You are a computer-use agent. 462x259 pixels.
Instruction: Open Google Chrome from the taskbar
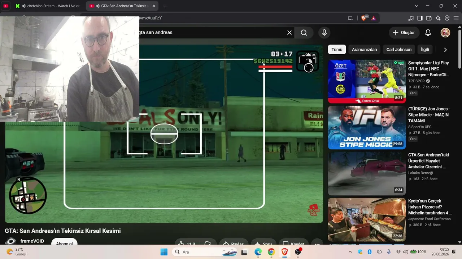(x=271, y=252)
